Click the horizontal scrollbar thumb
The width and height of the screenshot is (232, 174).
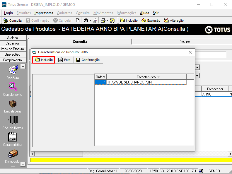click(59, 154)
